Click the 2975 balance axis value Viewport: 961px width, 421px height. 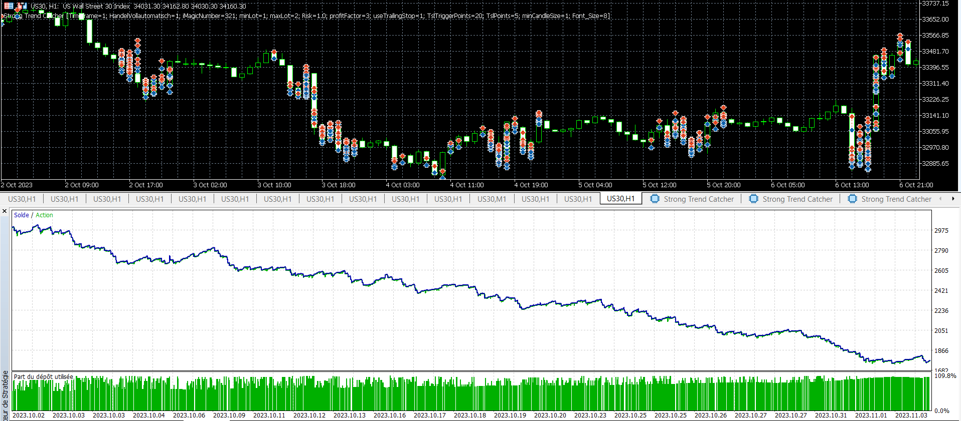941,231
